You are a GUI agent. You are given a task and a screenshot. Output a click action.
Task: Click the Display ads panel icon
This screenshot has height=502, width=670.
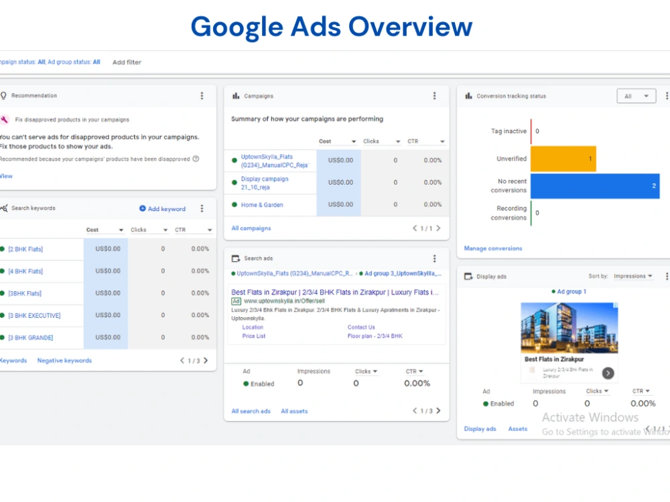[x=469, y=276]
